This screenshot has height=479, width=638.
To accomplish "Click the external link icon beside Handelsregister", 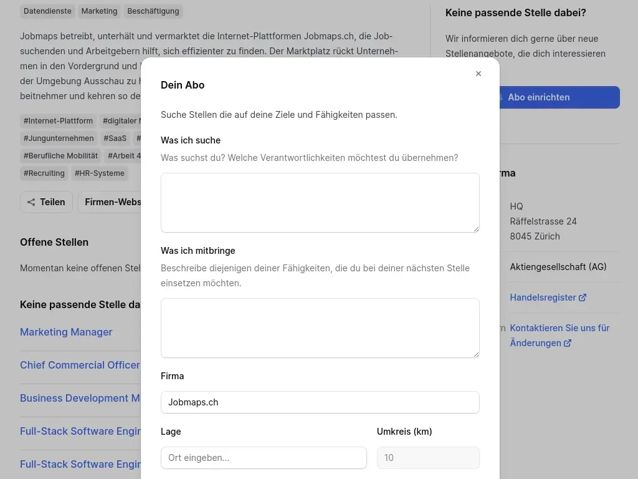I will coord(583,298).
